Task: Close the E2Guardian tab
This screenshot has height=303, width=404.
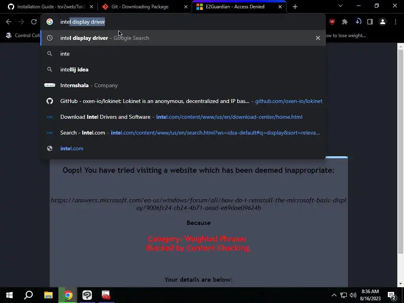Action: click(280, 7)
